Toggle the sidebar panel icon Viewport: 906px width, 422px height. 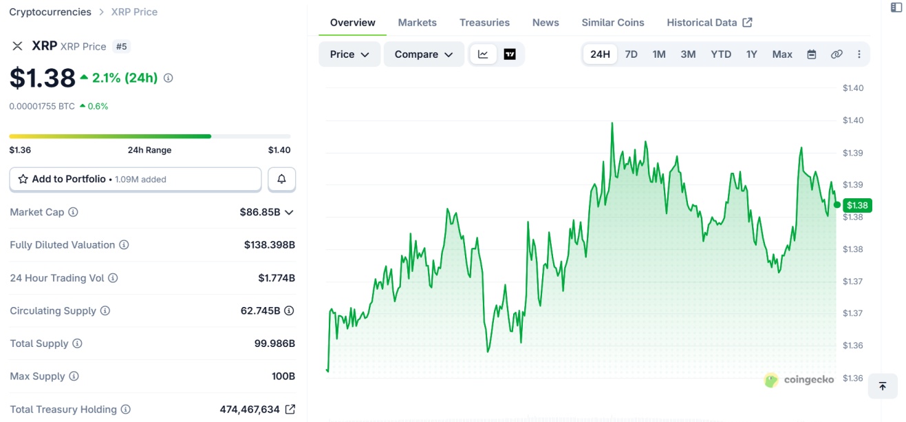896,8
